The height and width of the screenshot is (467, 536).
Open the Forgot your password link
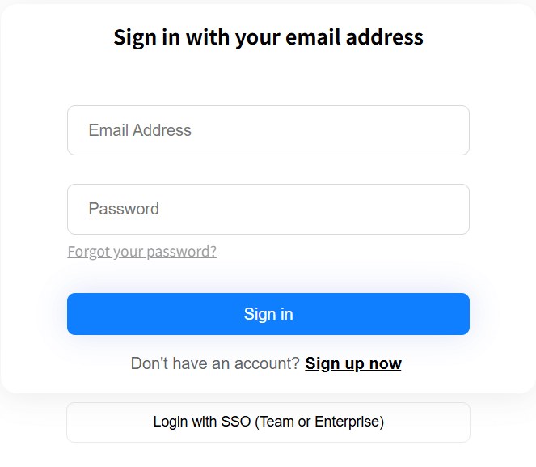142,252
